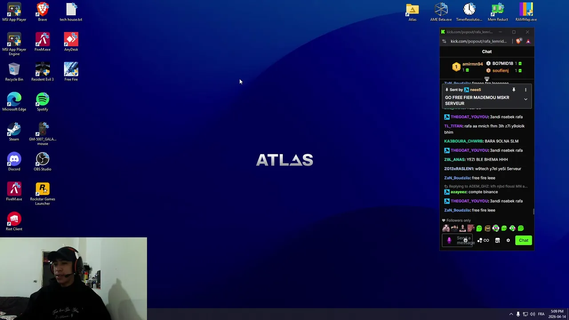Open the chat settings gear icon

508,240
